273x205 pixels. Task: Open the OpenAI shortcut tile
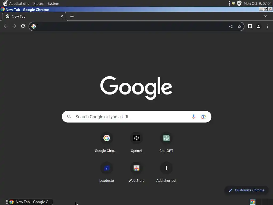(136, 143)
